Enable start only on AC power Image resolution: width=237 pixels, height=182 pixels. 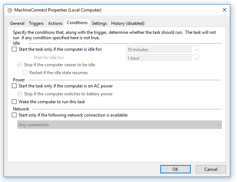pyautogui.click(x=14, y=86)
